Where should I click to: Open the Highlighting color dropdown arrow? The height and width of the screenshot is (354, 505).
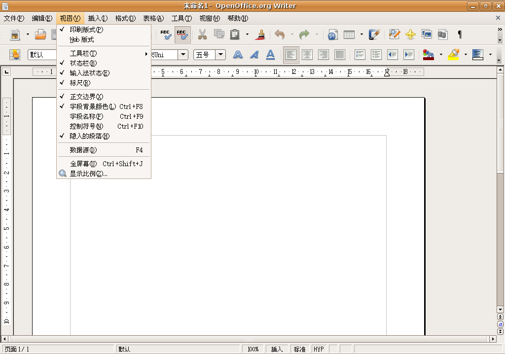click(466, 55)
